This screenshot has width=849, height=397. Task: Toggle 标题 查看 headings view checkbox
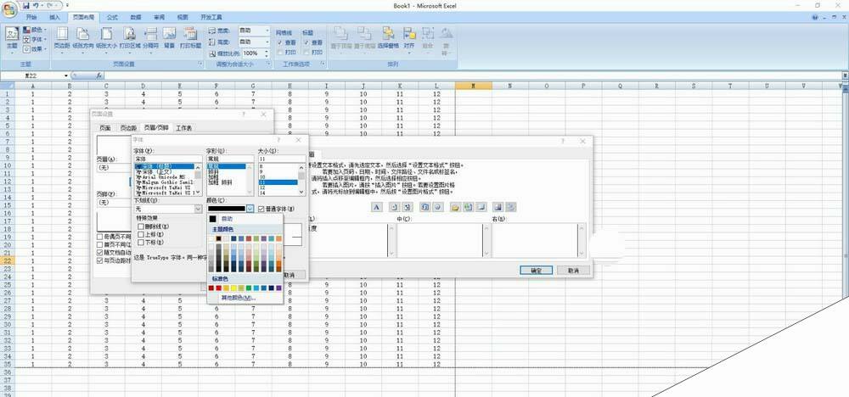306,42
